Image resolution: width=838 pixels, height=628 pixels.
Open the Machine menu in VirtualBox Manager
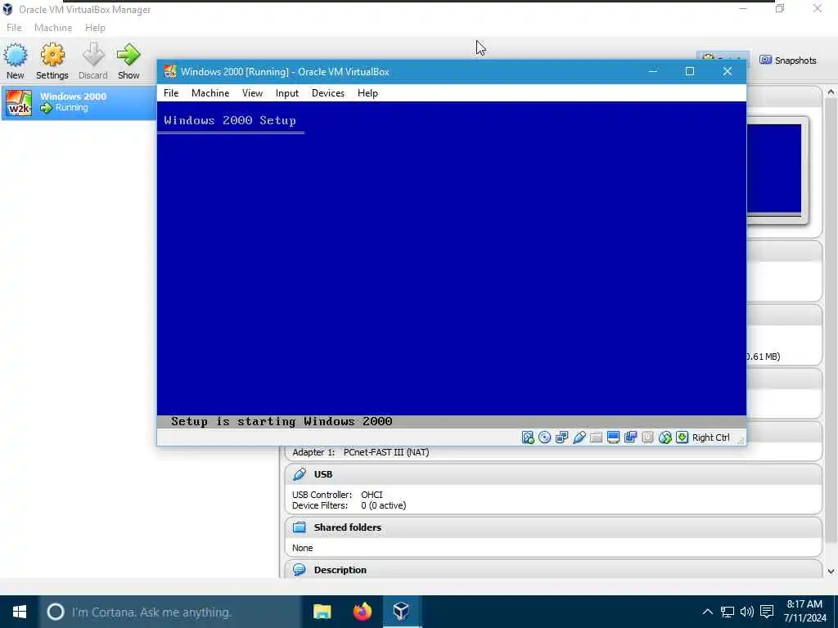[53, 28]
